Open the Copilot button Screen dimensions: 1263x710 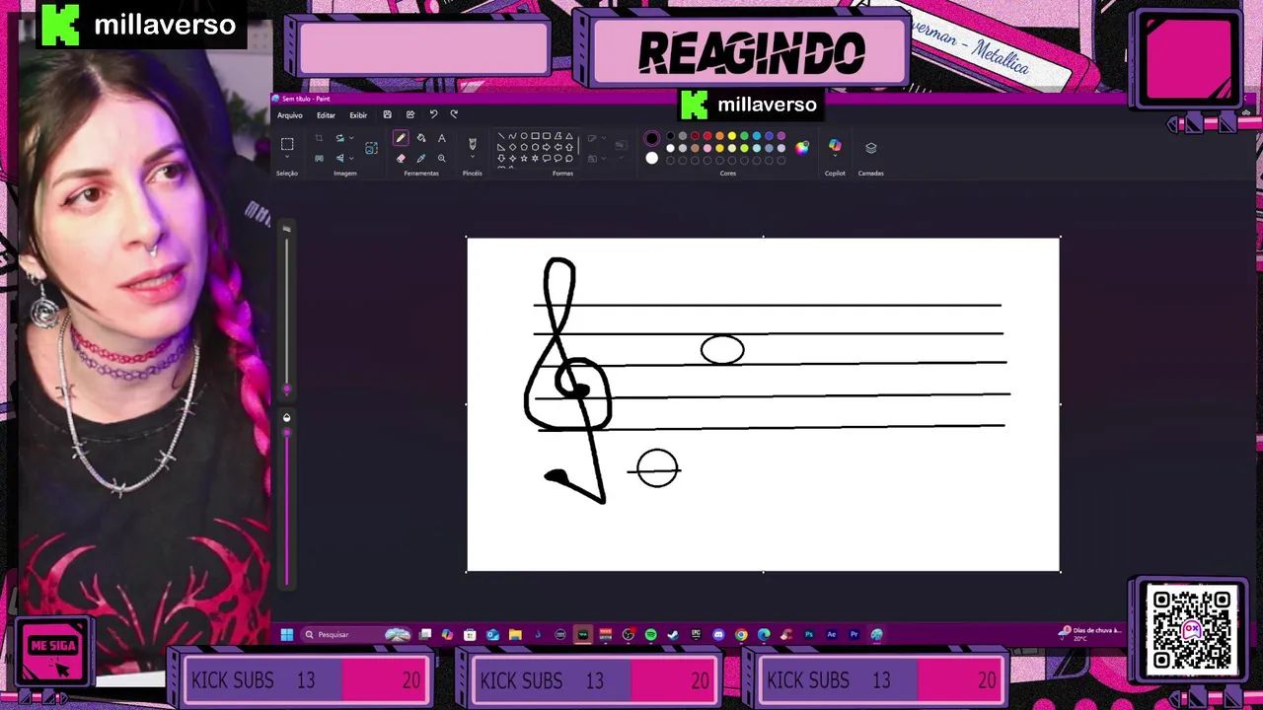(x=835, y=145)
